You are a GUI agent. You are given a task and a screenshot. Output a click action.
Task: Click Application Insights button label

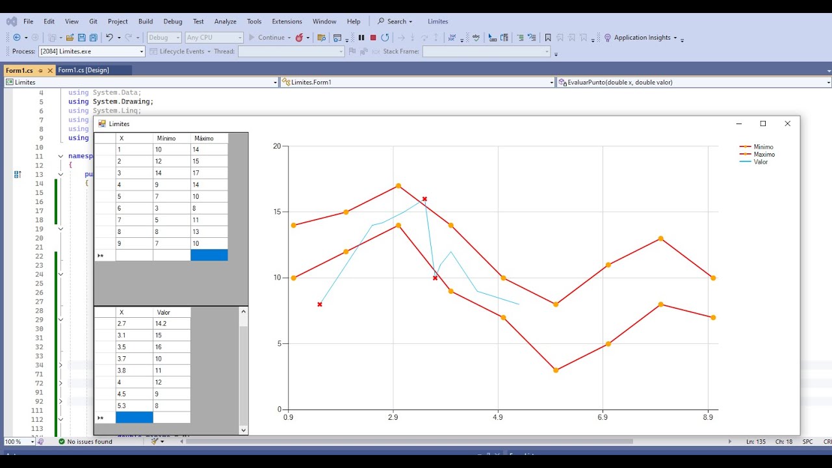pyautogui.click(x=642, y=38)
